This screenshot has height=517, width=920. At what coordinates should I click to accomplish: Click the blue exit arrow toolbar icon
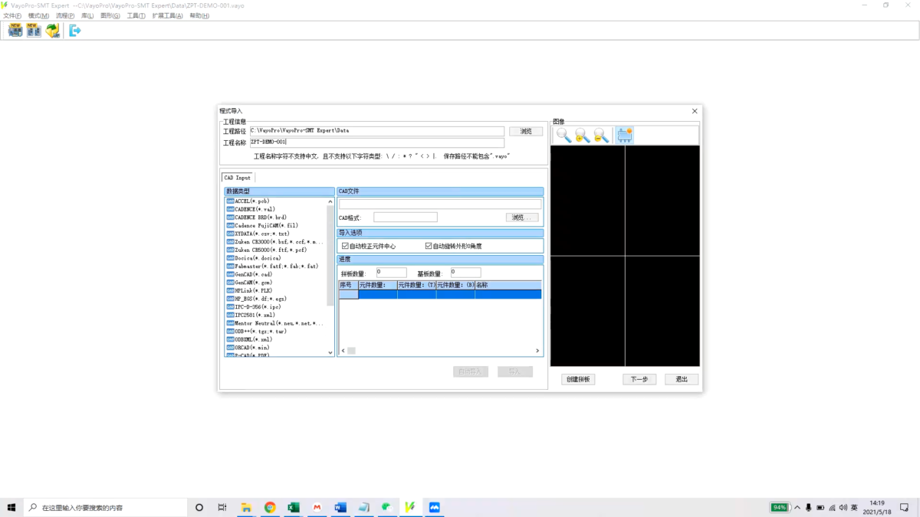click(x=74, y=31)
